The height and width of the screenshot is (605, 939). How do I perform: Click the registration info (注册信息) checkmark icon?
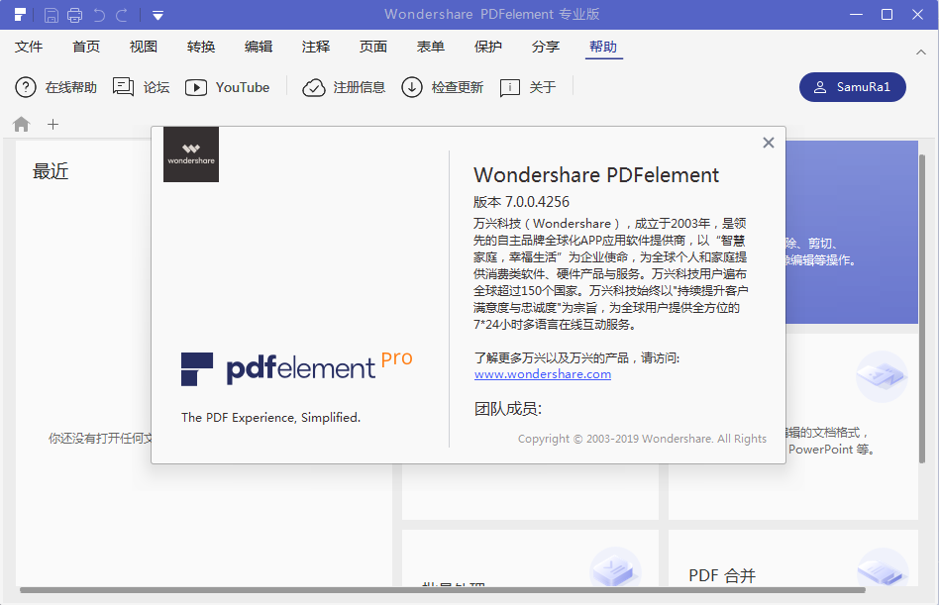(x=313, y=87)
